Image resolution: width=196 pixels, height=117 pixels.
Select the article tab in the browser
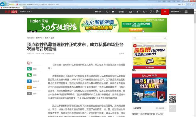tap(12, 8)
